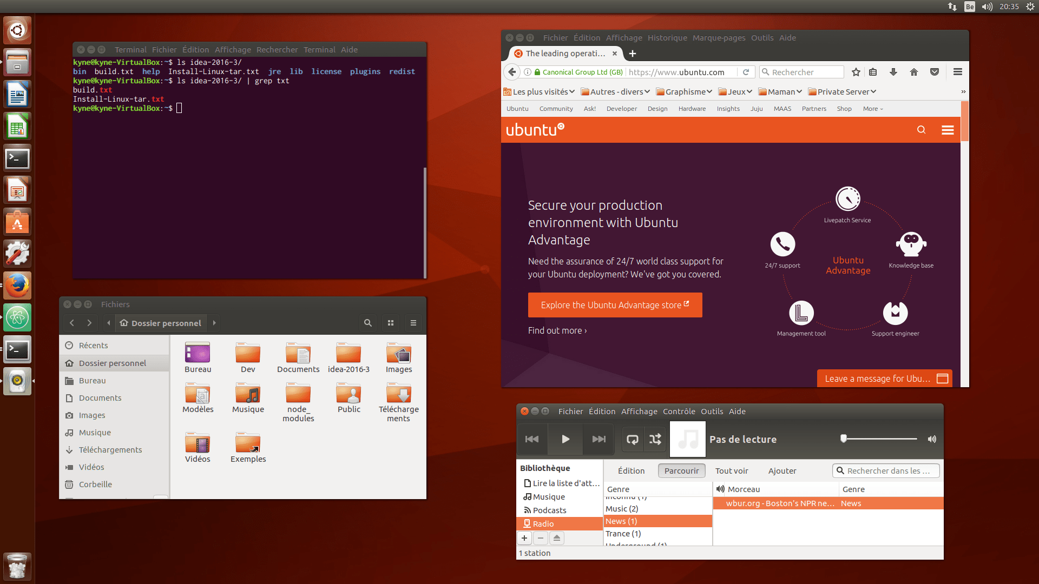This screenshot has height=584, width=1039.
Task: Go to Firefox home page via home icon
Action: [914, 72]
